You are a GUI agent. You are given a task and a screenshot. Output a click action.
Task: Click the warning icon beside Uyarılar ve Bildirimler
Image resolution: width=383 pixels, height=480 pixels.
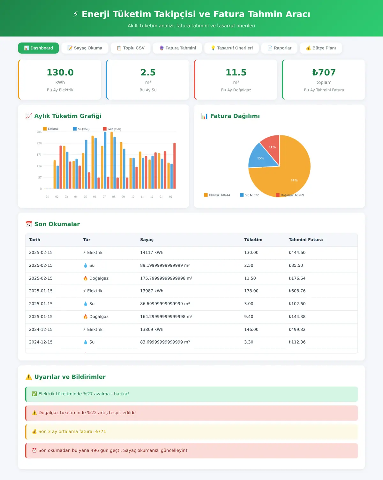pyautogui.click(x=29, y=377)
